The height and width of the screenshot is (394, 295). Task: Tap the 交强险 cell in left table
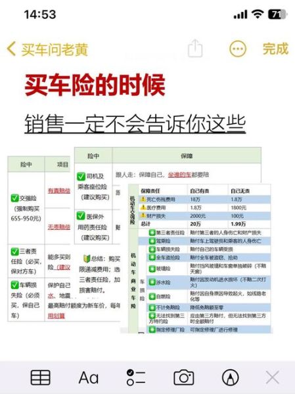[26, 208]
